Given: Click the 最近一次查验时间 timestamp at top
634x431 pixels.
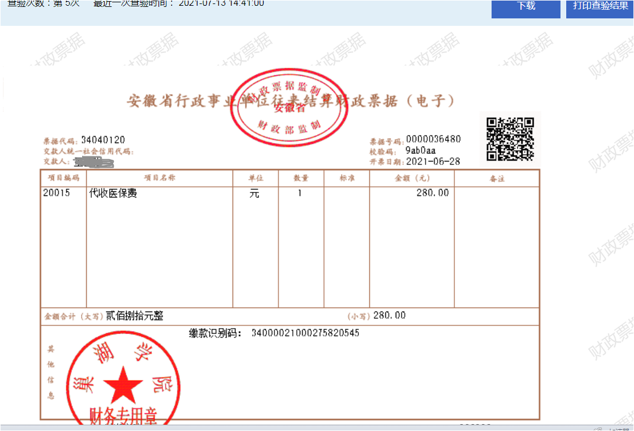Looking at the screenshot, I should pyautogui.click(x=221, y=3).
